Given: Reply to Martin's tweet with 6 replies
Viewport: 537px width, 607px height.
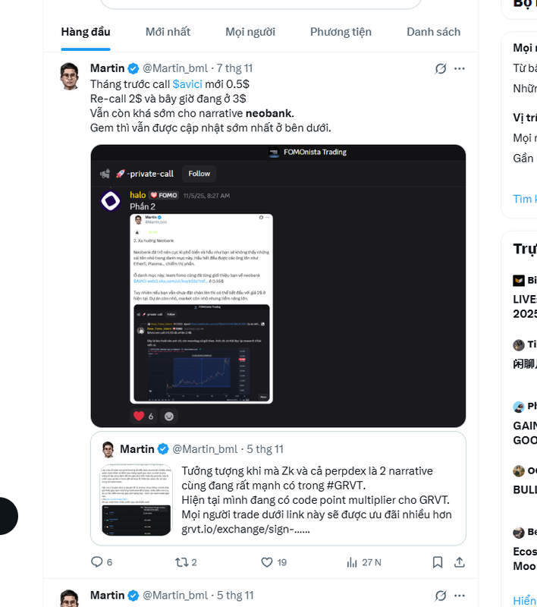Looking at the screenshot, I should [97, 562].
